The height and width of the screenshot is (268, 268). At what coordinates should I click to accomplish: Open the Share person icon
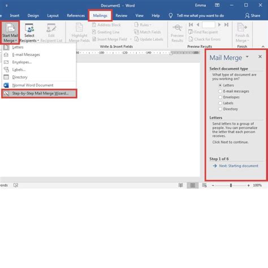[x=247, y=16]
